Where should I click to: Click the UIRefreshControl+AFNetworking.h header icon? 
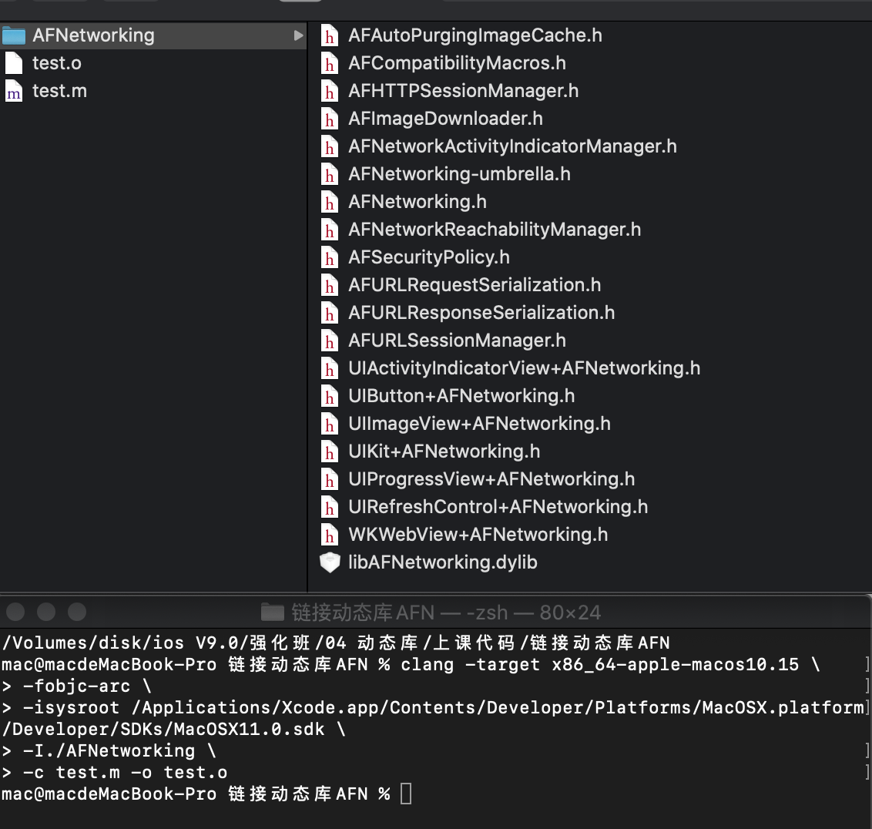tap(330, 507)
